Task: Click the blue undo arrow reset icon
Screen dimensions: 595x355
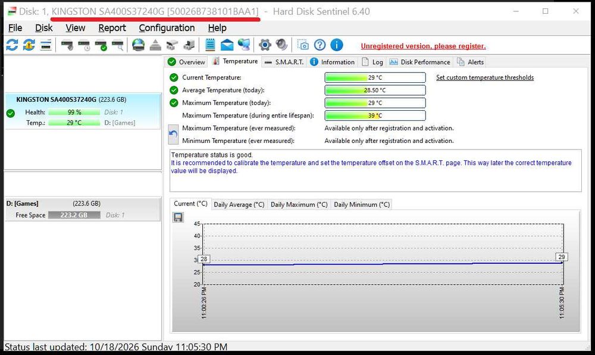Action: click(173, 135)
